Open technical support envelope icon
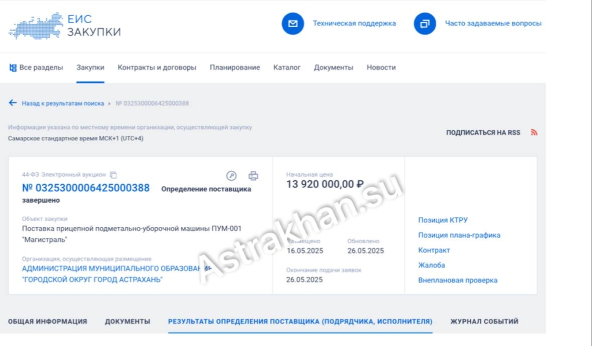592x346 pixels. 293,23
